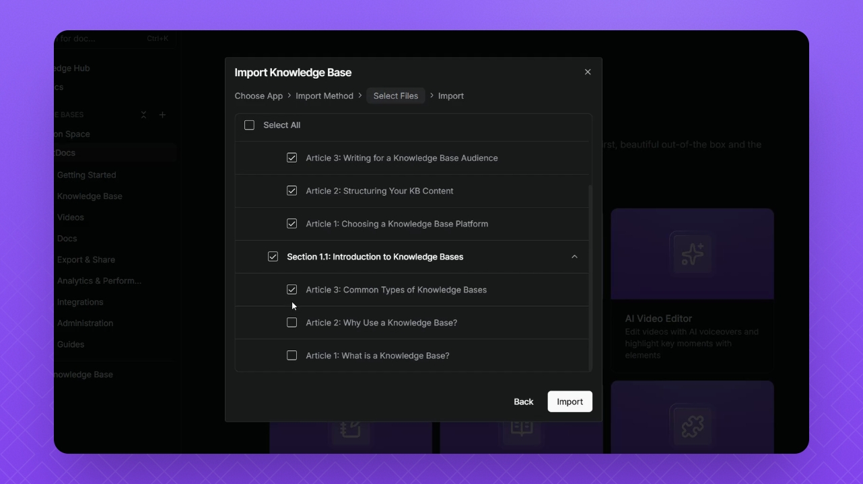
Task: Uncheck Article 3: Common Types of Knowledge Bases
Action: point(291,289)
